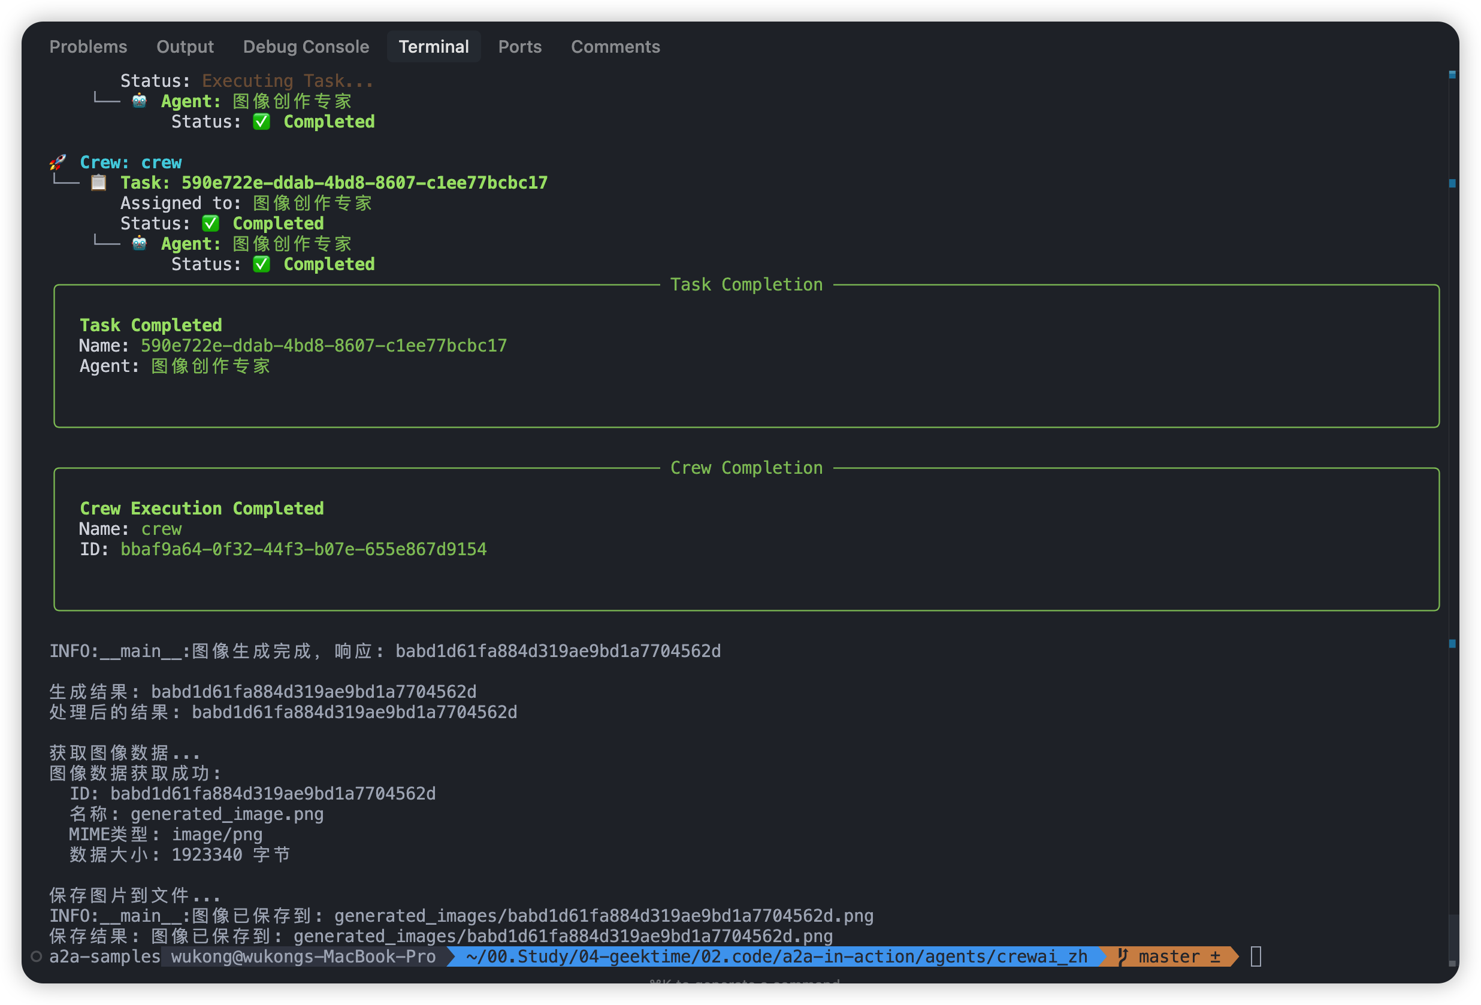Select the Ports tab

tap(519, 47)
